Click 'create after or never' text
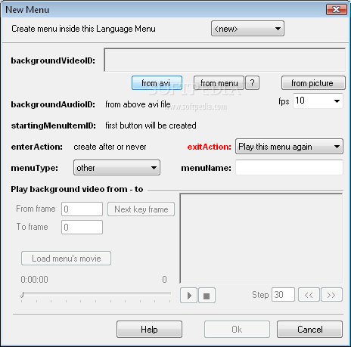 (x=110, y=147)
